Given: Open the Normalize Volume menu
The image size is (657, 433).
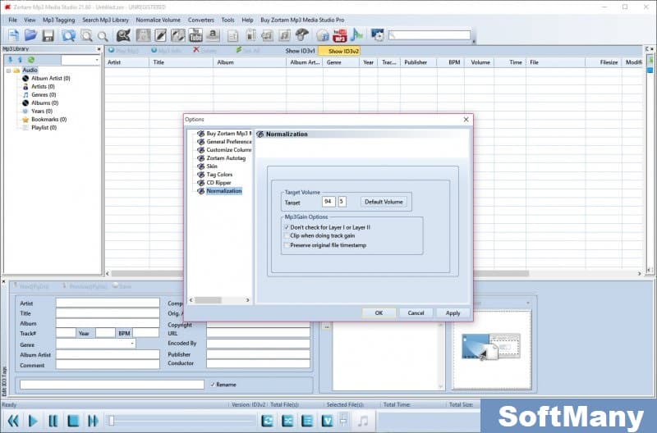Looking at the screenshot, I should (x=158, y=20).
